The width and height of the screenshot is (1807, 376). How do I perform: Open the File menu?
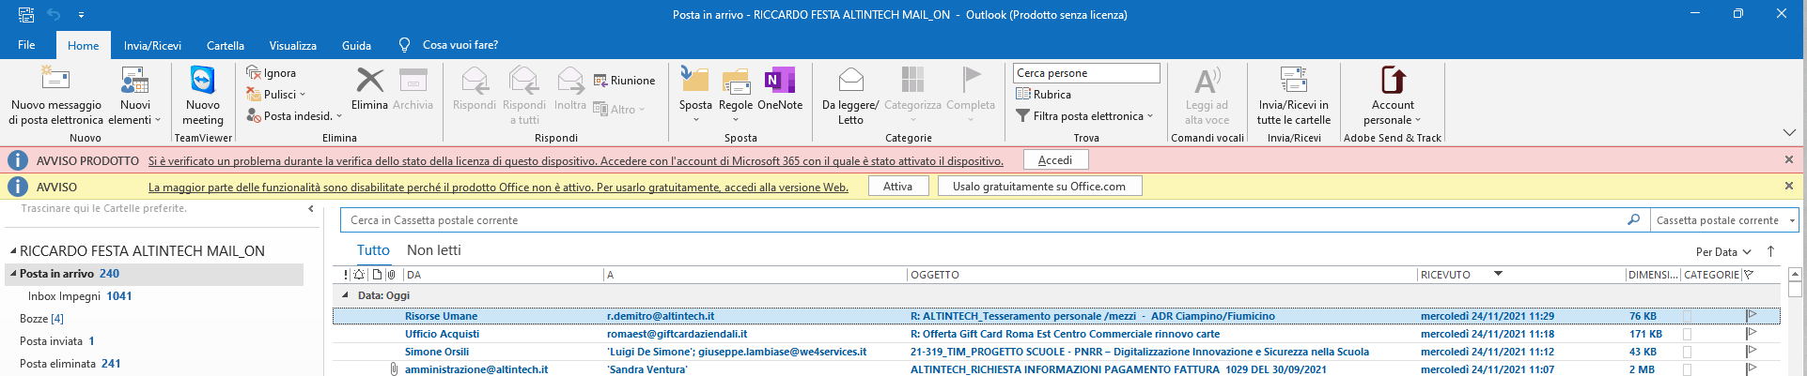26,45
